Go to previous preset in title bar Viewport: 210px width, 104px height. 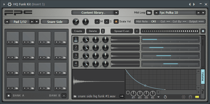pyautogui.click(x=190, y=4)
